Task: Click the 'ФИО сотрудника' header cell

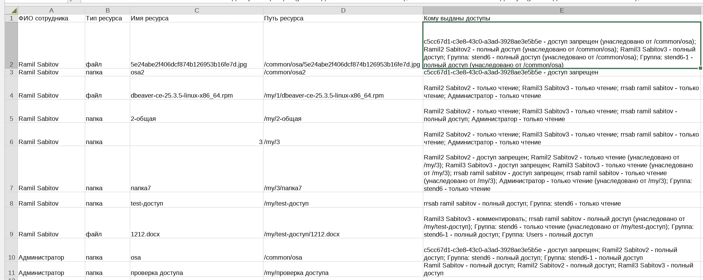Action: 51,18
